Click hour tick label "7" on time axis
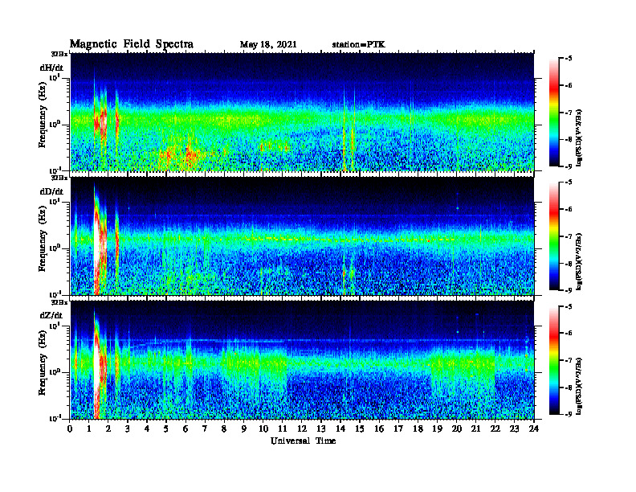Screen dimensions: 636x492 [x=206, y=429]
